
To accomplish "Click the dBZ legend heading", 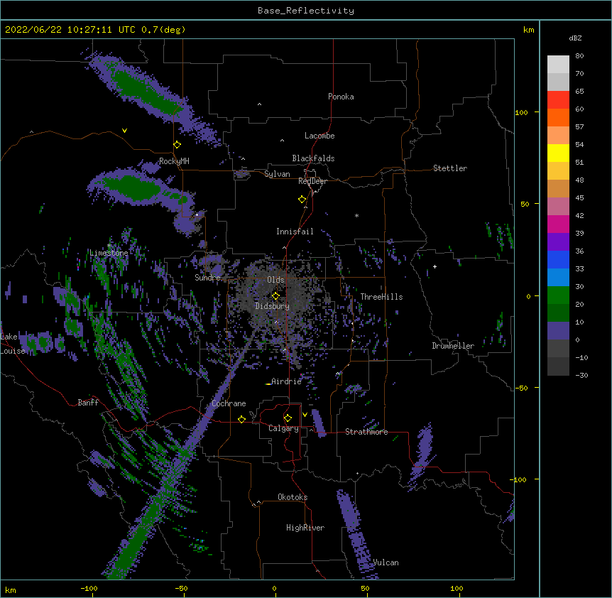I will click(x=575, y=38).
